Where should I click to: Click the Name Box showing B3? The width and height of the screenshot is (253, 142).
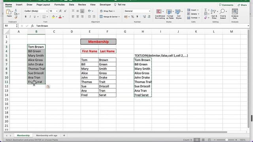coord(11,26)
